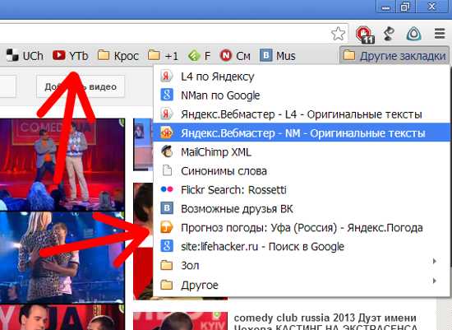452x330 pixels.
Task: Open the Adblock extension with badge 11
Action: 365,35
